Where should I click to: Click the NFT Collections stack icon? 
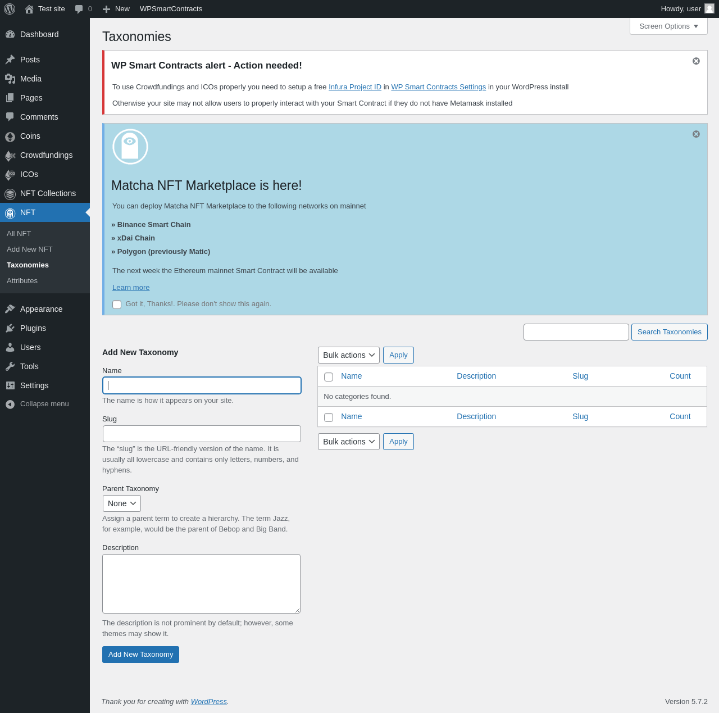click(10, 194)
